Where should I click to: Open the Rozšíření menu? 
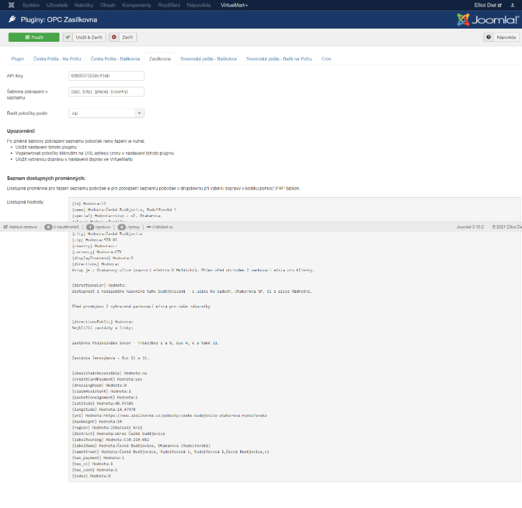click(169, 5)
